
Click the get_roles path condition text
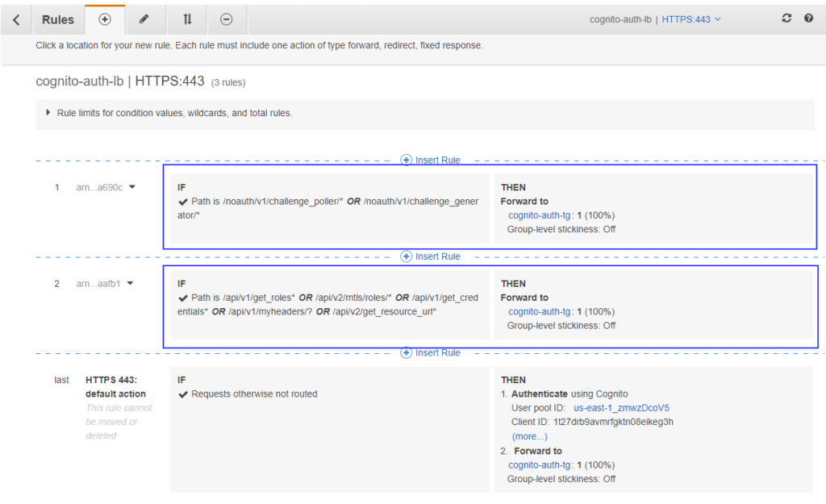point(259,298)
